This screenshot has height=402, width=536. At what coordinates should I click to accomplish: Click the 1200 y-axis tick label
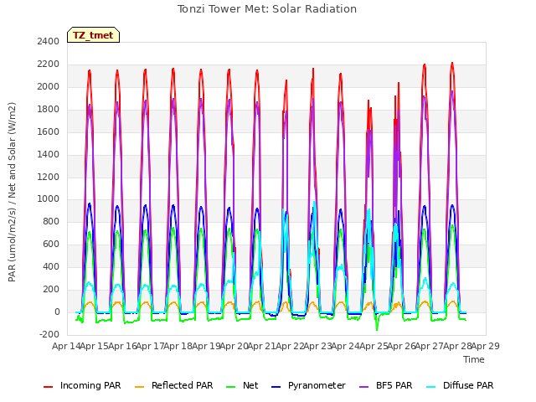[49, 177]
